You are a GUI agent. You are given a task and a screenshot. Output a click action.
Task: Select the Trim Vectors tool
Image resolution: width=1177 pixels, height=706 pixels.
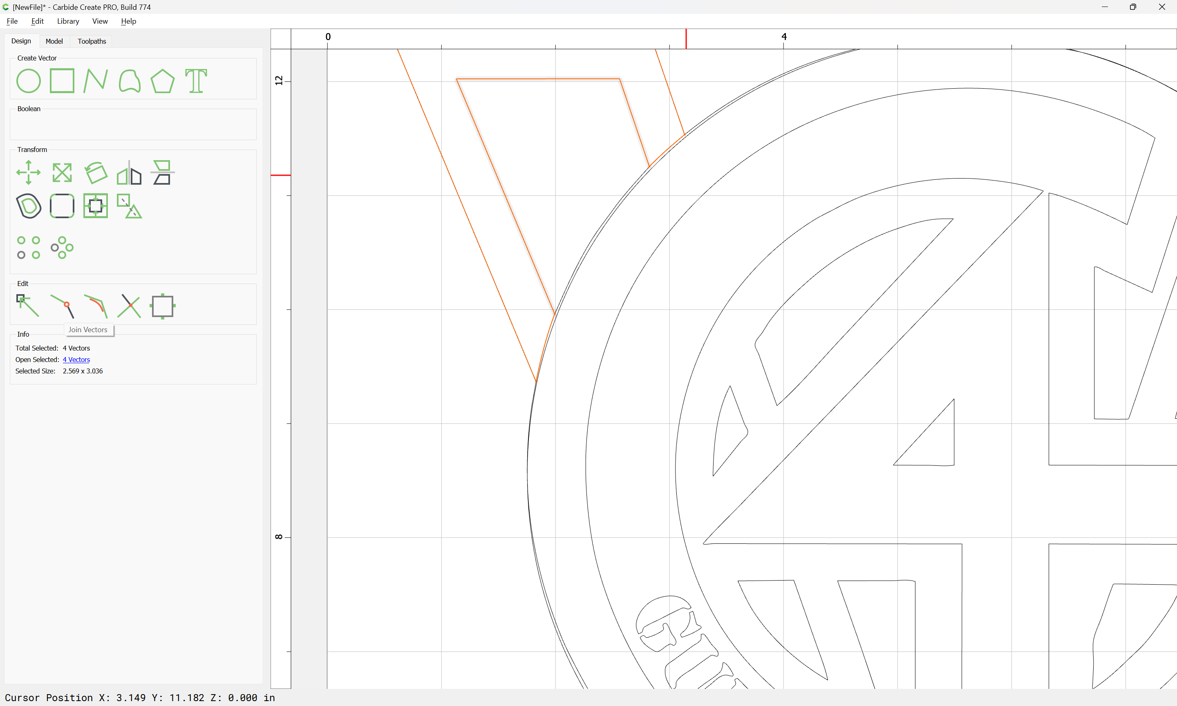130,306
